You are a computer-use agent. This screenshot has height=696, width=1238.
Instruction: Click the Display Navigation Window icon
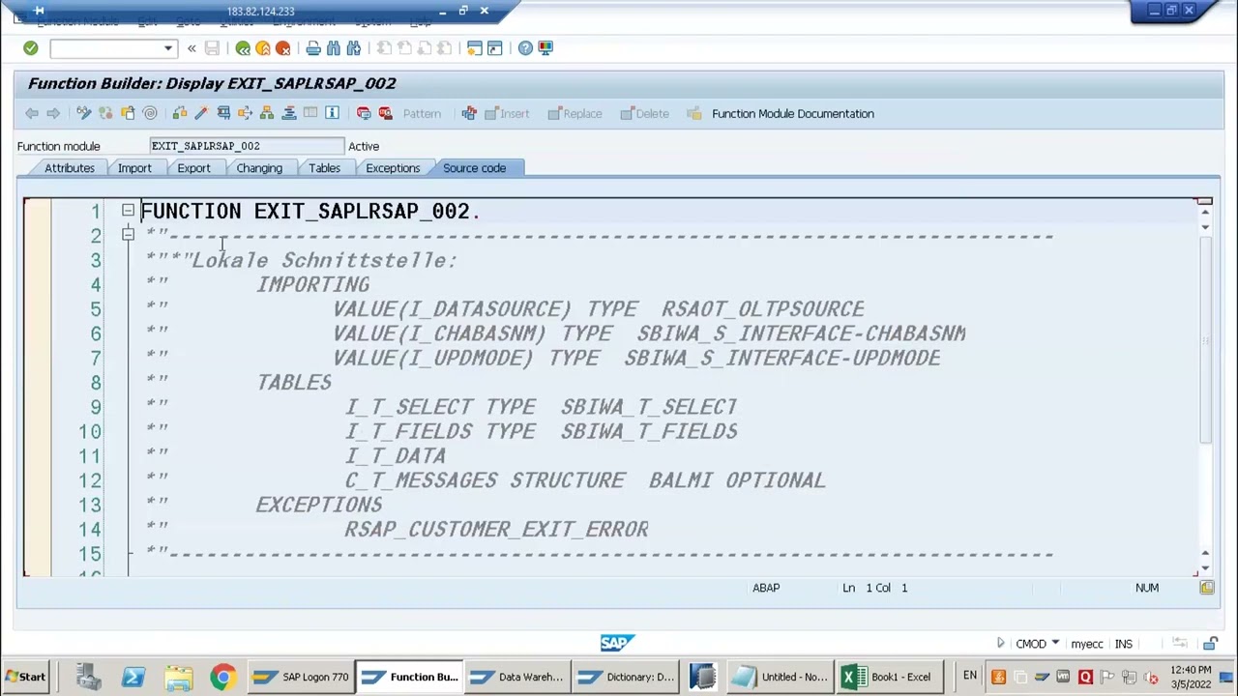(x=288, y=114)
